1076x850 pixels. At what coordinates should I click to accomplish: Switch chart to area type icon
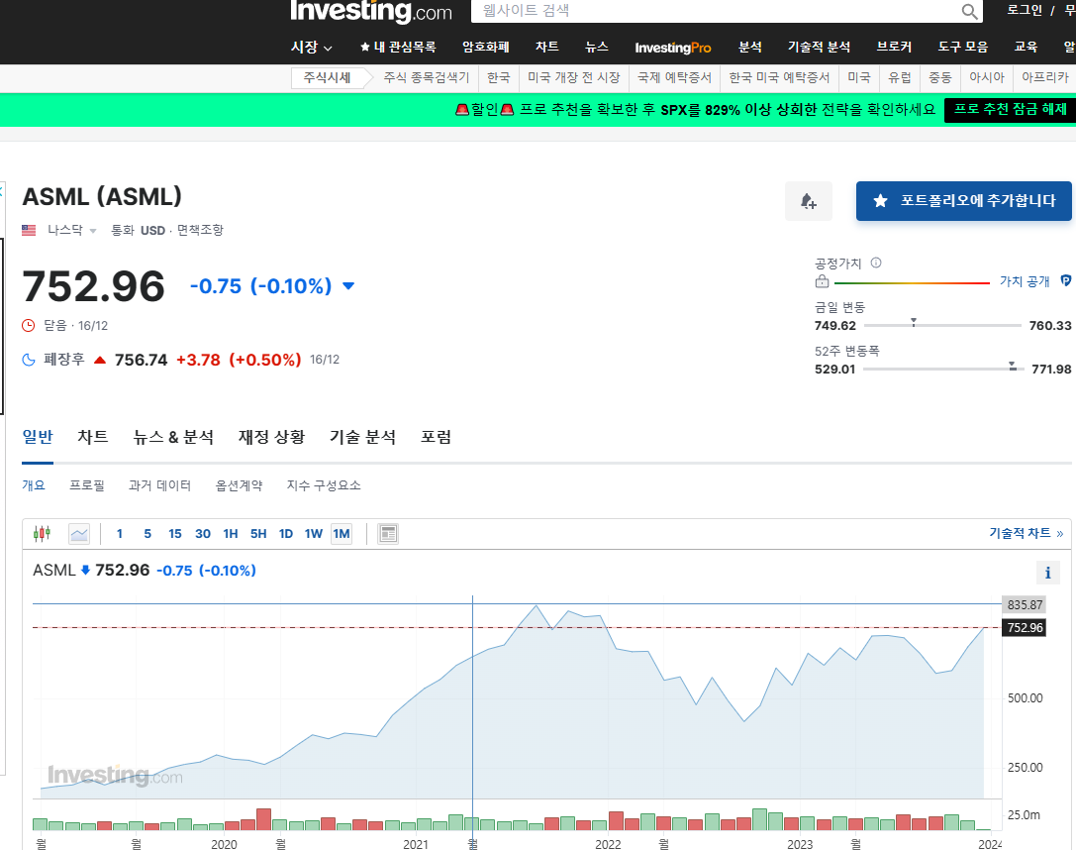[79, 534]
